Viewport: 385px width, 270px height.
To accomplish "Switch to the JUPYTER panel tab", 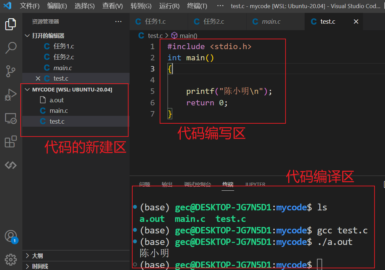I will (255, 184).
